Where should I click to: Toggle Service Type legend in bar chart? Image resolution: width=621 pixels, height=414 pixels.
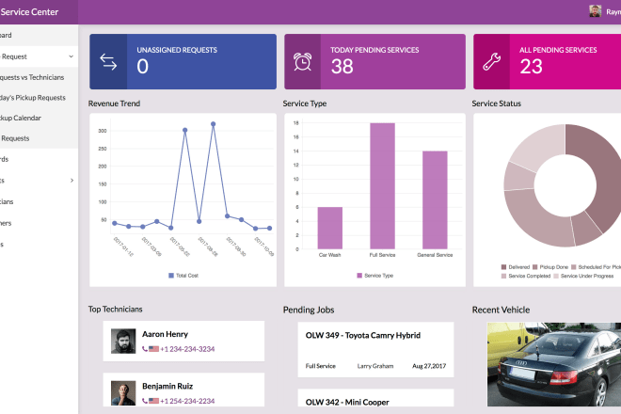(x=374, y=276)
